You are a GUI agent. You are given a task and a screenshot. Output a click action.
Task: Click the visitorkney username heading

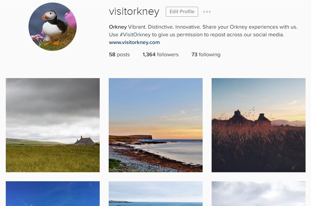coord(134,12)
